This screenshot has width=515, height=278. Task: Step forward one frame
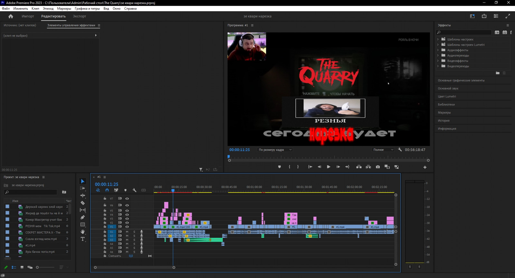338,167
